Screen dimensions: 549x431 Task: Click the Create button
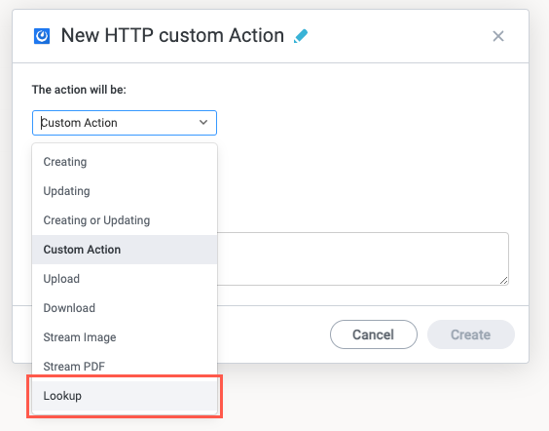pyautogui.click(x=470, y=334)
